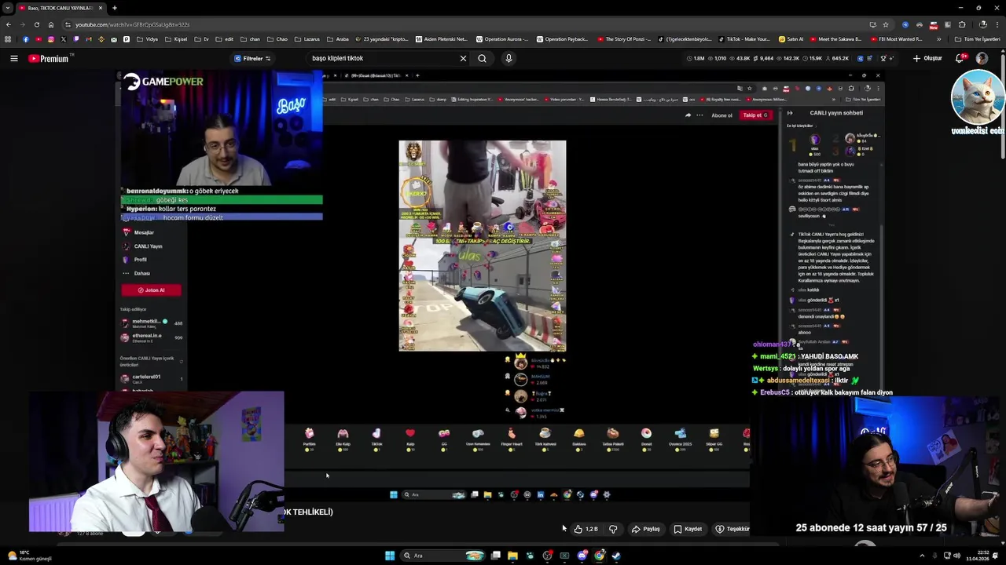The width and height of the screenshot is (1006, 565).
Task: Open 'The Story Of Ponzi' bookmark
Action: point(626,39)
